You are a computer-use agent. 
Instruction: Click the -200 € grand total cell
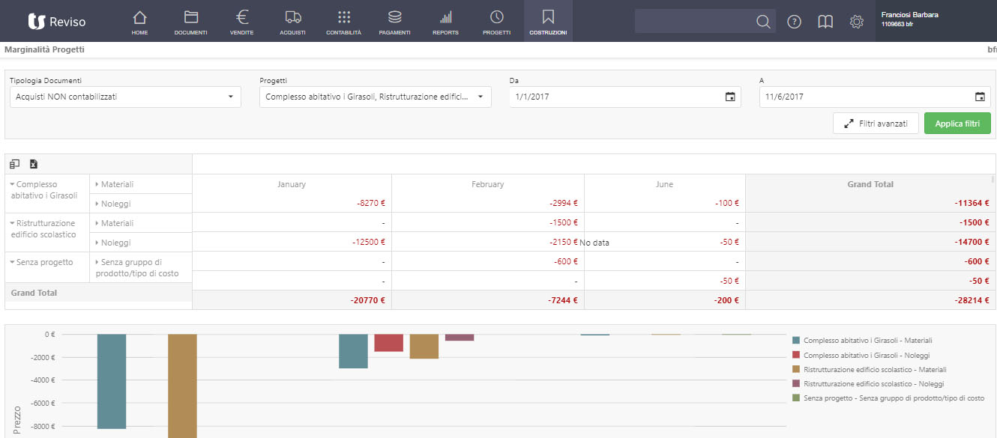[664, 300]
